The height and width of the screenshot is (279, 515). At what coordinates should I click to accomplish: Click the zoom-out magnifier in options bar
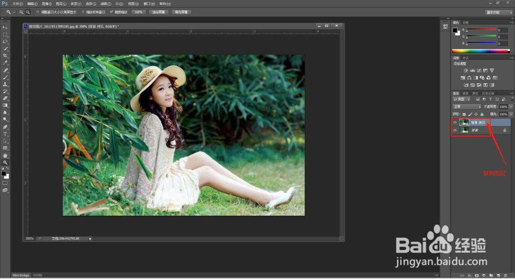pyautogui.click(x=28, y=12)
